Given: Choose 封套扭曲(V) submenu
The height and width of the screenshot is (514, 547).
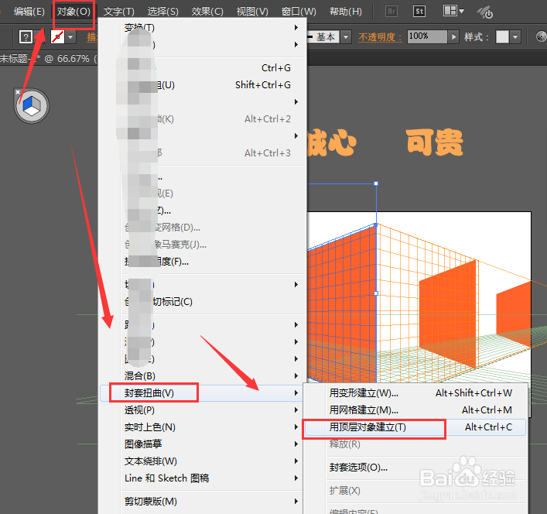Looking at the screenshot, I should point(203,393).
